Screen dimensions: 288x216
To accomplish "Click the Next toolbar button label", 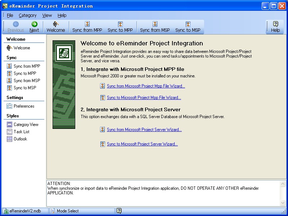I will click(34, 30).
